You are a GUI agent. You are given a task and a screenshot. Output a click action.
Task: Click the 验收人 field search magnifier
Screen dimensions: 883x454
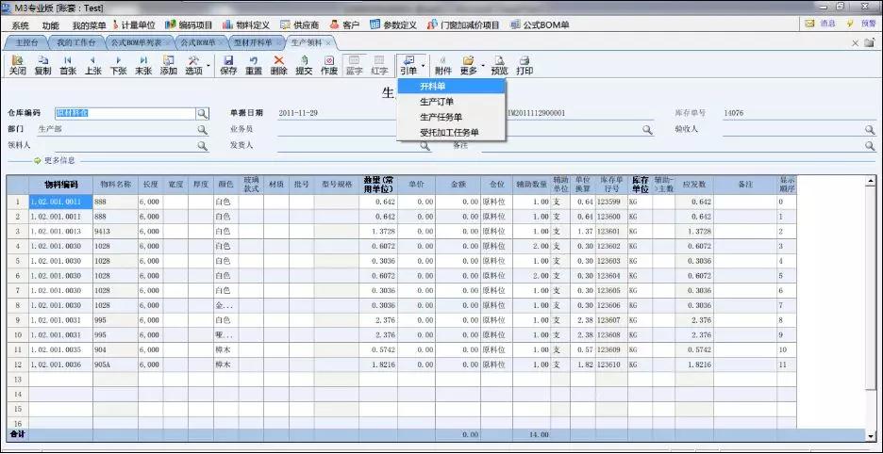870,129
